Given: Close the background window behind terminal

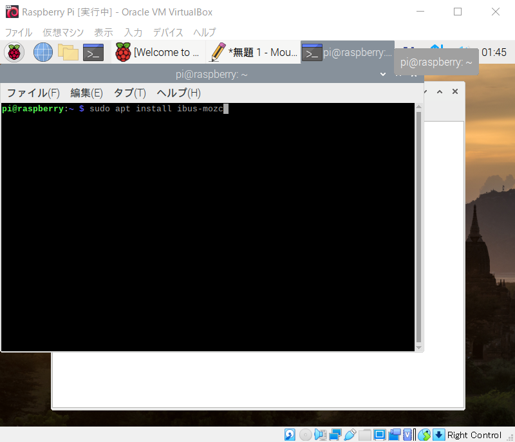Looking at the screenshot, I should [455, 91].
